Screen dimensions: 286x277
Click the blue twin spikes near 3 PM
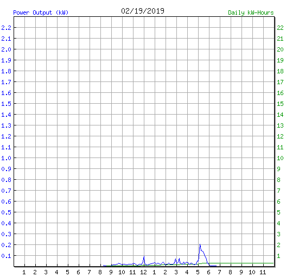click(x=177, y=261)
